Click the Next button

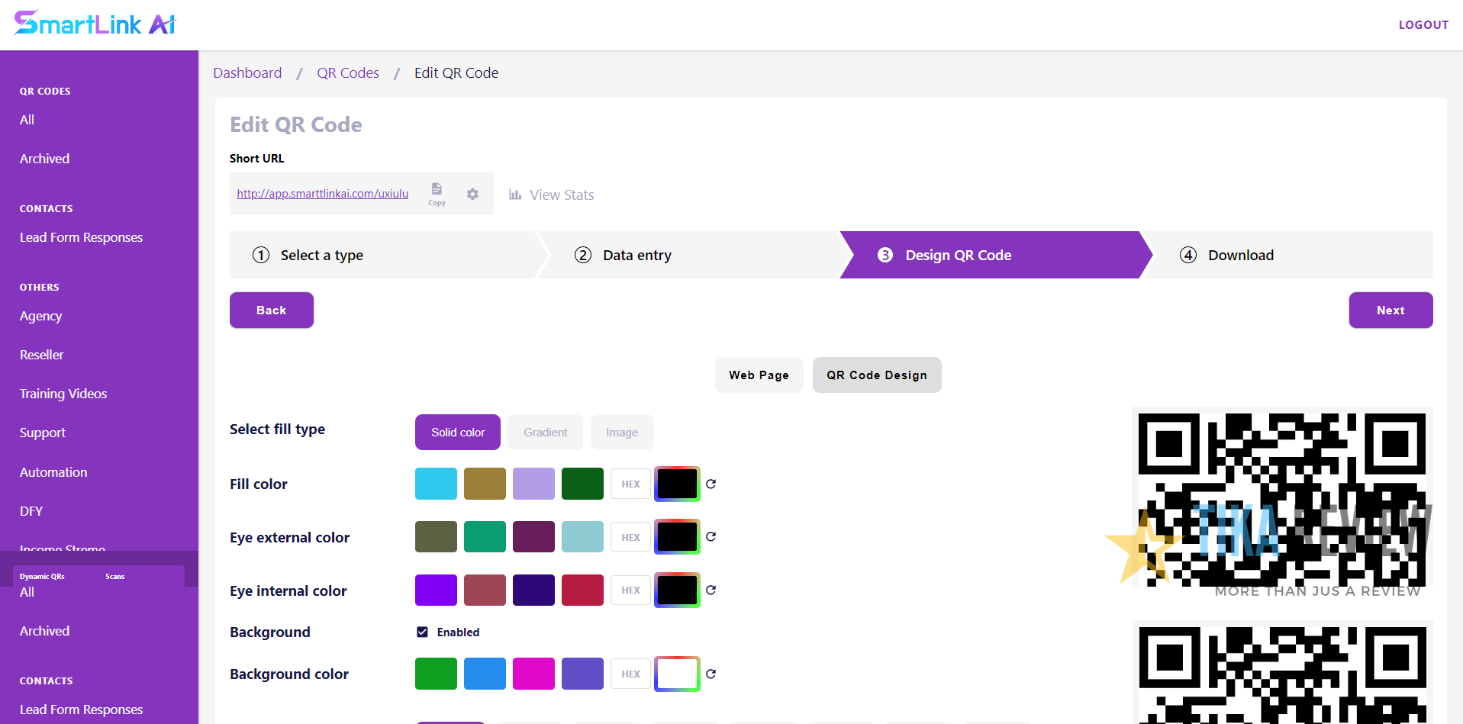(1390, 310)
